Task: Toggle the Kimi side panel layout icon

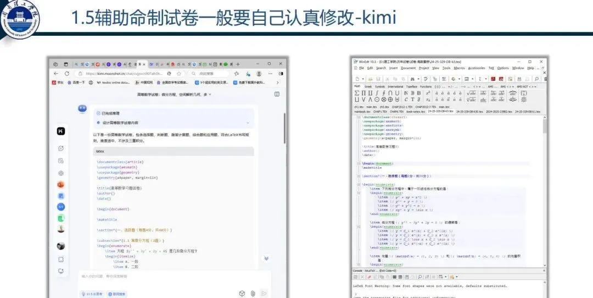Action: click(x=277, y=94)
